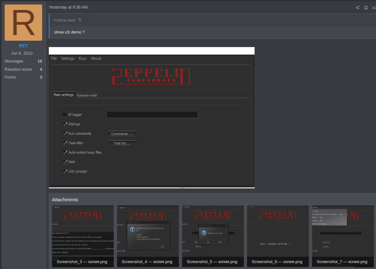The height and width of the screenshot is (269, 376).
Task: Open the Screenshot_5 attachment thumbnail
Action: pyautogui.click(x=213, y=231)
